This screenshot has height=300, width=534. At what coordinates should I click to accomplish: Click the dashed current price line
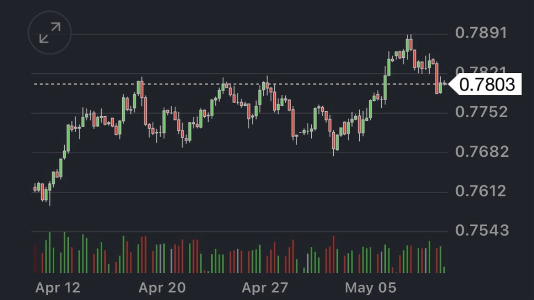click(x=209, y=84)
